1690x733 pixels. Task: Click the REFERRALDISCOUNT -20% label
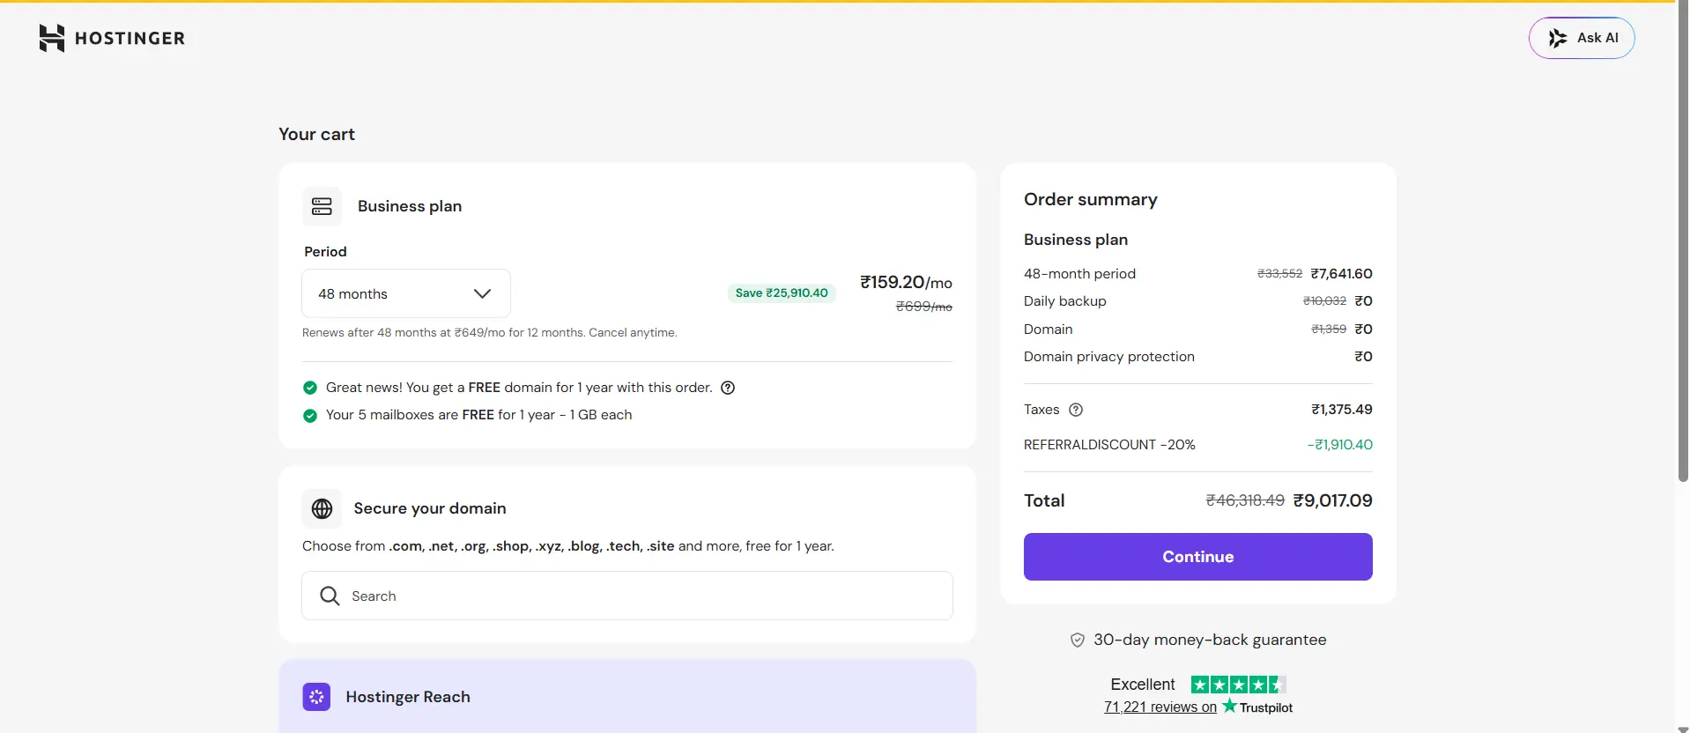click(x=1109, y=445)
